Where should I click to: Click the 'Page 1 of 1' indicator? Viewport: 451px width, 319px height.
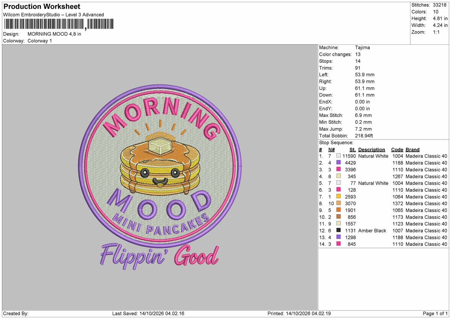pos(435,313)
